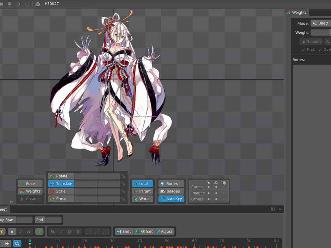The height and width of the screenshot is (248, 331).
Task: Activate the Shear transform tool
Action: pyautogui.click(x=61, y=199)
